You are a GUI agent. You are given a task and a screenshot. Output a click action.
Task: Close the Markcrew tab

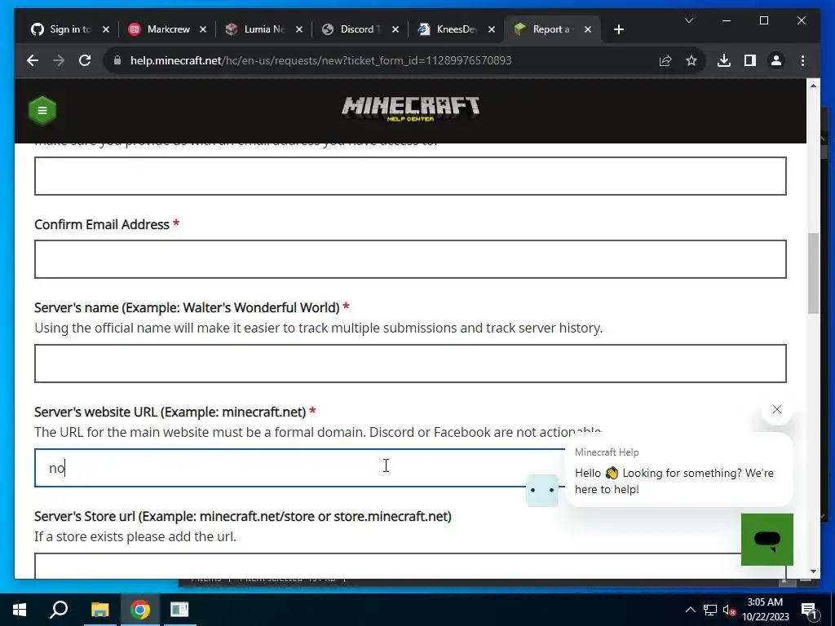(202, 30)
